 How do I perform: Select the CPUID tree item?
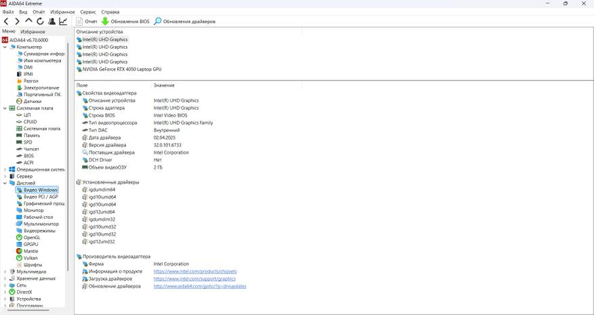click(26, 122)
